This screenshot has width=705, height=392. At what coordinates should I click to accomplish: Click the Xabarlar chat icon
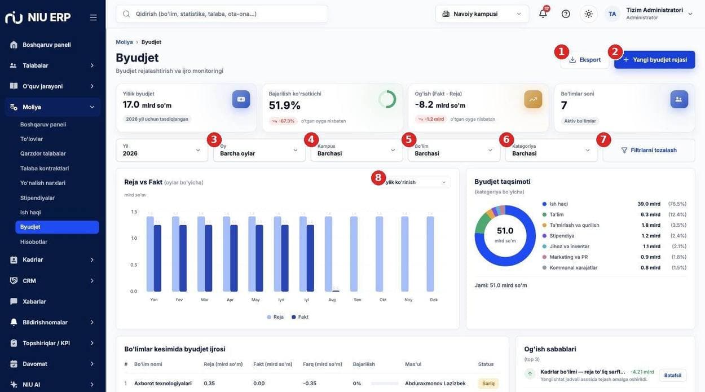tap(14, 301)
